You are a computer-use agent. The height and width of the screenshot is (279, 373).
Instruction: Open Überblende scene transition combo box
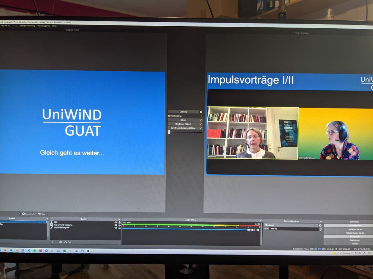click(291, 225)
